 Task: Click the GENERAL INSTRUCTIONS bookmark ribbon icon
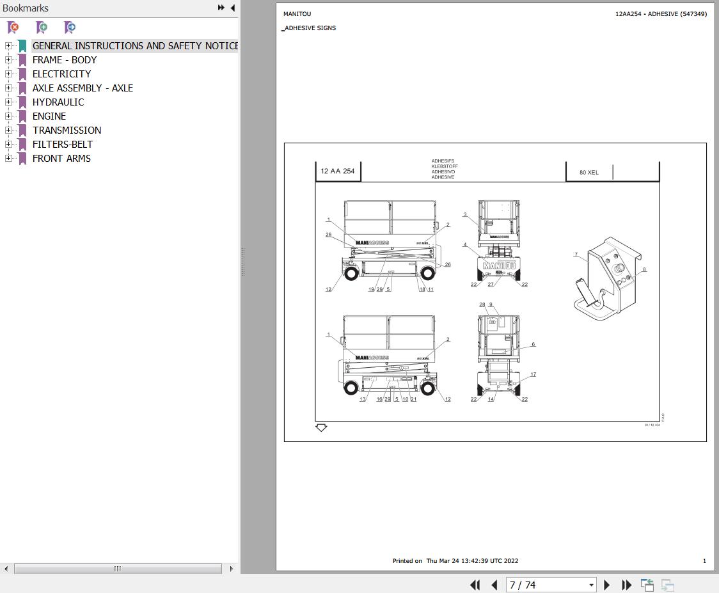click(22, 46)
